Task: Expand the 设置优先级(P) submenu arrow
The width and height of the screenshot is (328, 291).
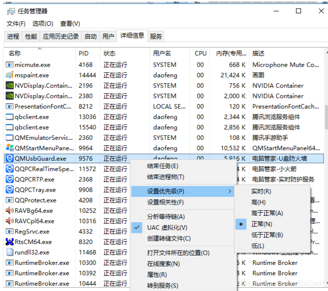Action: pyautogui.click(x=230, y=191)
